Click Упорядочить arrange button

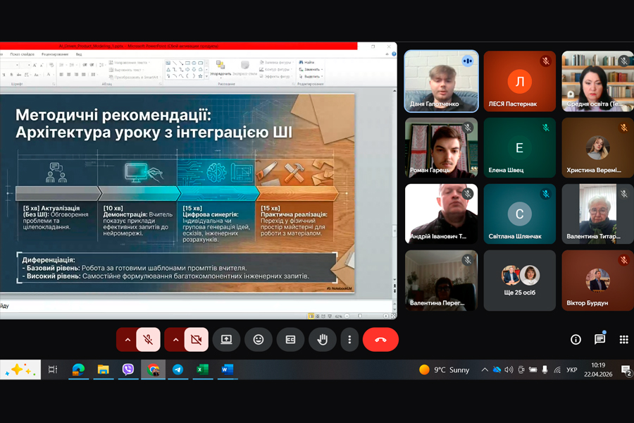[220, 68]
